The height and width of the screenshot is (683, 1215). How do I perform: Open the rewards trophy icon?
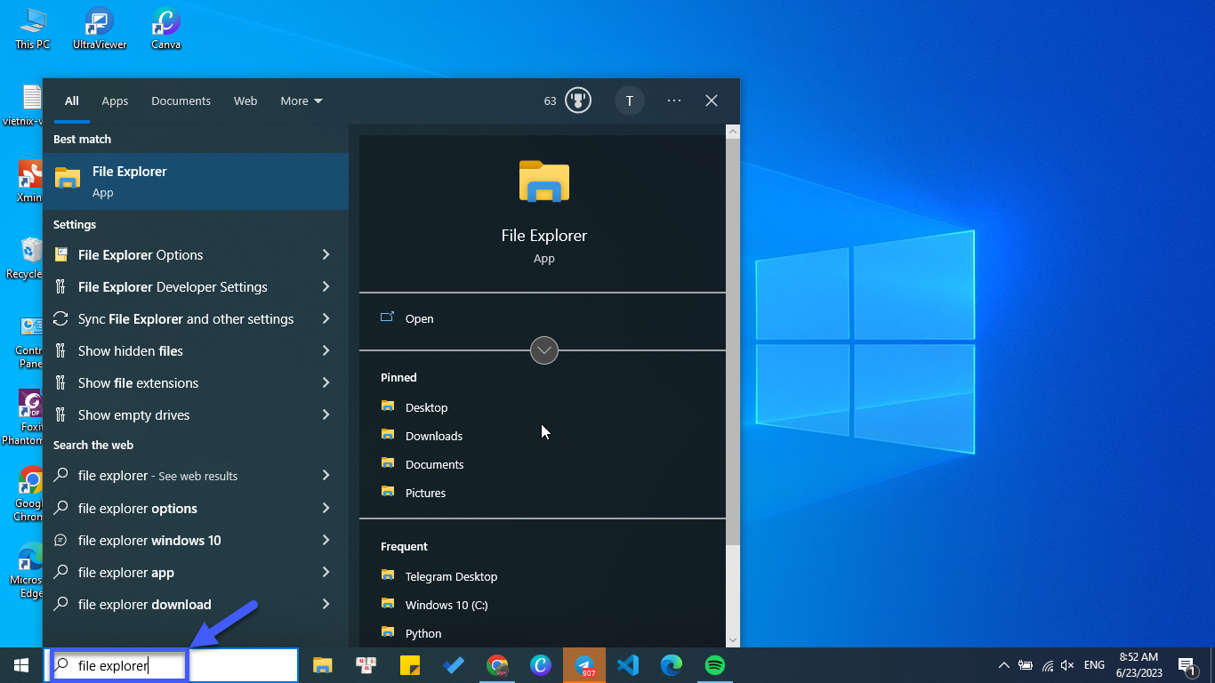(578, 100)
